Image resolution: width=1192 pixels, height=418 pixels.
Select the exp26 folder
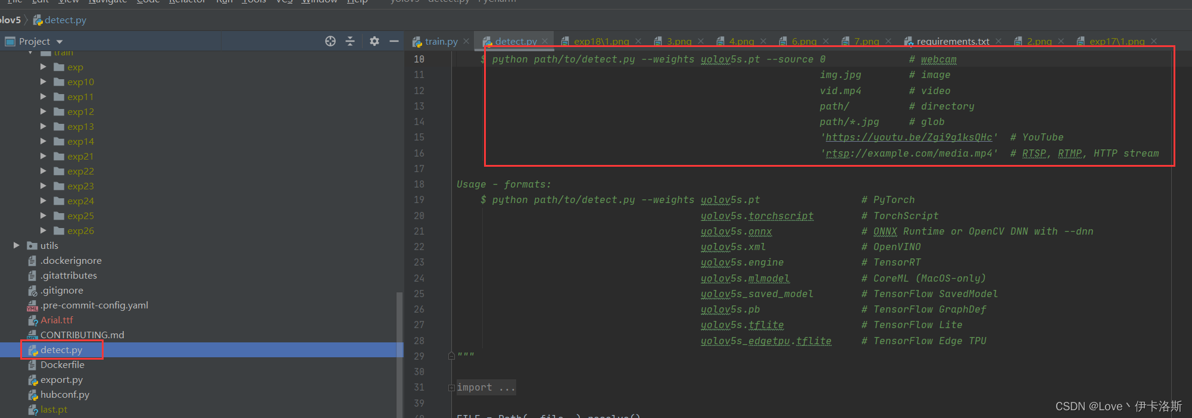(80, 230)
